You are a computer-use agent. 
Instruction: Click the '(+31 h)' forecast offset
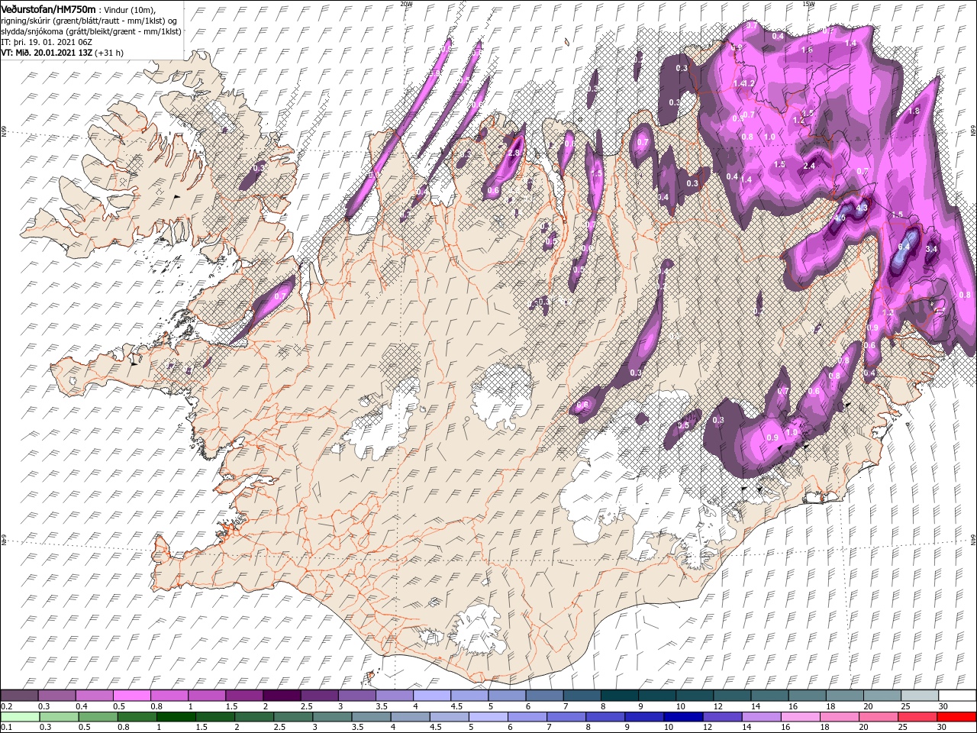[110, 53]
